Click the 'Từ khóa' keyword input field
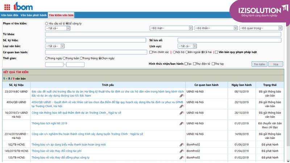This screenshot has width=290, height=163. coord(163,34)
